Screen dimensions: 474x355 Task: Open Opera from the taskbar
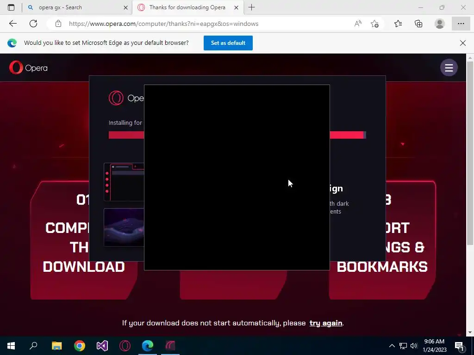[x=125, y=346]
